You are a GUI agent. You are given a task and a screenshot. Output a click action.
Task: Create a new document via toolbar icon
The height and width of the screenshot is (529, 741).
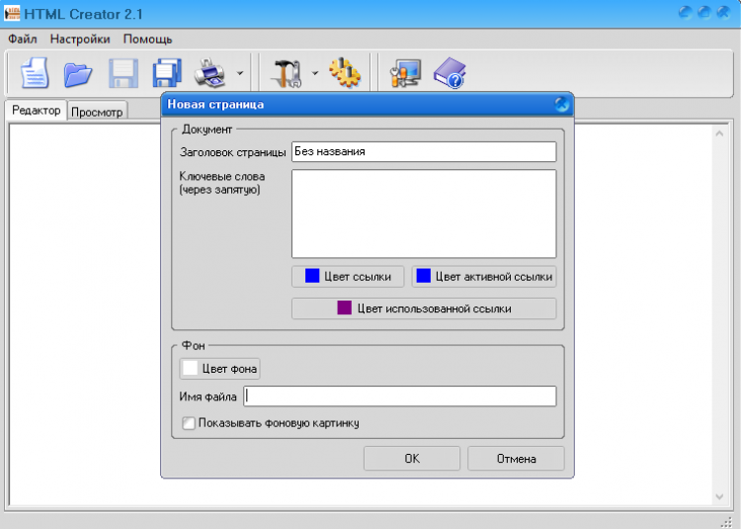[x=35, y=73]
